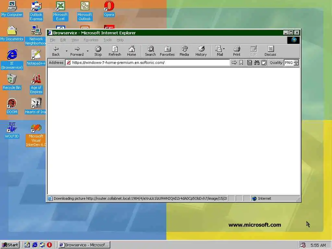Open the Help menu
This screenshot has height=249, width=332.
click(120, 40)
